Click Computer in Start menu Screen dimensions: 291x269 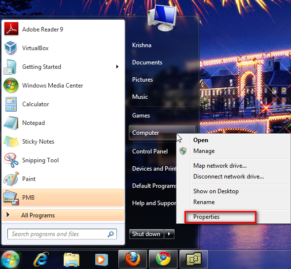[162, 133]
